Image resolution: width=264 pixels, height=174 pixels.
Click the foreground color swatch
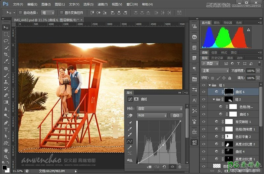point(4,167)
